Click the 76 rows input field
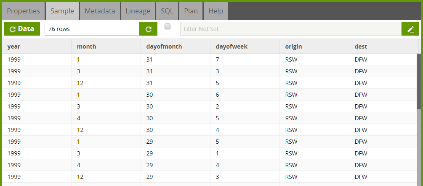The width and height of the screenshot is (423, 186). click(x=92, y=29)
